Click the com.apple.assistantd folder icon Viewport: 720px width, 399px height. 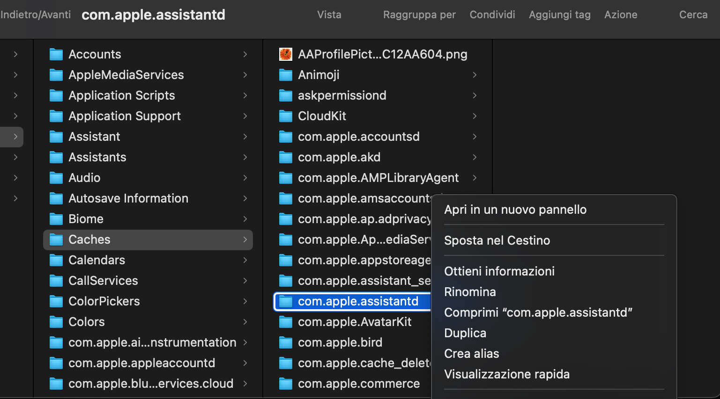(286, 301)
